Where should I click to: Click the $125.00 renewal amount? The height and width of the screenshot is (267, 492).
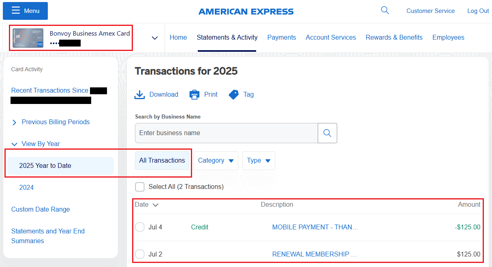tap(468, 254)
